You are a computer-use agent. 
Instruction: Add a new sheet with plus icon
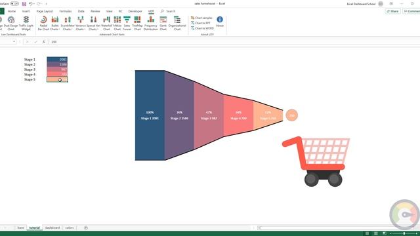[86, 227]
